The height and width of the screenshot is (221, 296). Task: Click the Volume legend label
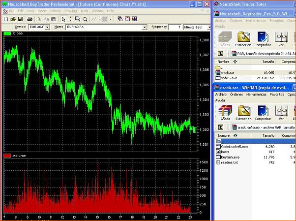click(19, 156)
